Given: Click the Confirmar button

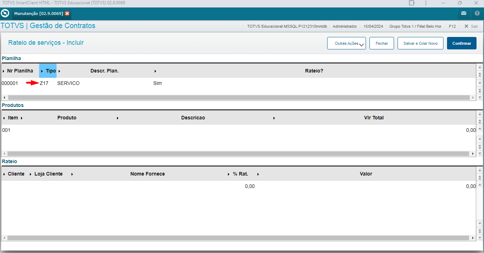Looking at the screenshot, I should 462,43.
